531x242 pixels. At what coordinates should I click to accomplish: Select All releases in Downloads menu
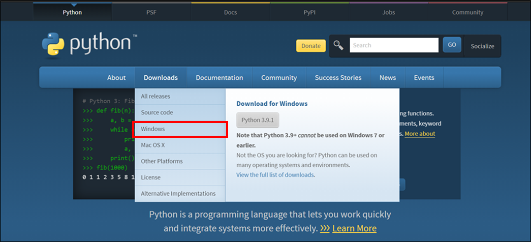(180, 96)
